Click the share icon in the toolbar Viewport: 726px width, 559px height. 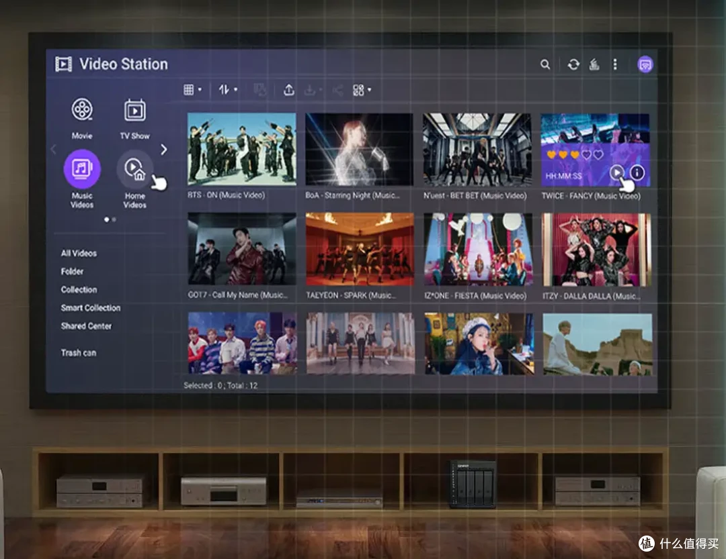pos(337,90)
